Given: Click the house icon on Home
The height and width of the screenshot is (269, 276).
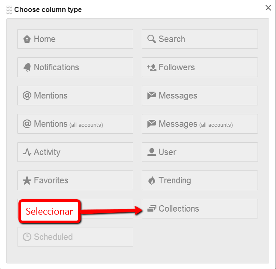Looking at the screenshot, I should (27, 39).
